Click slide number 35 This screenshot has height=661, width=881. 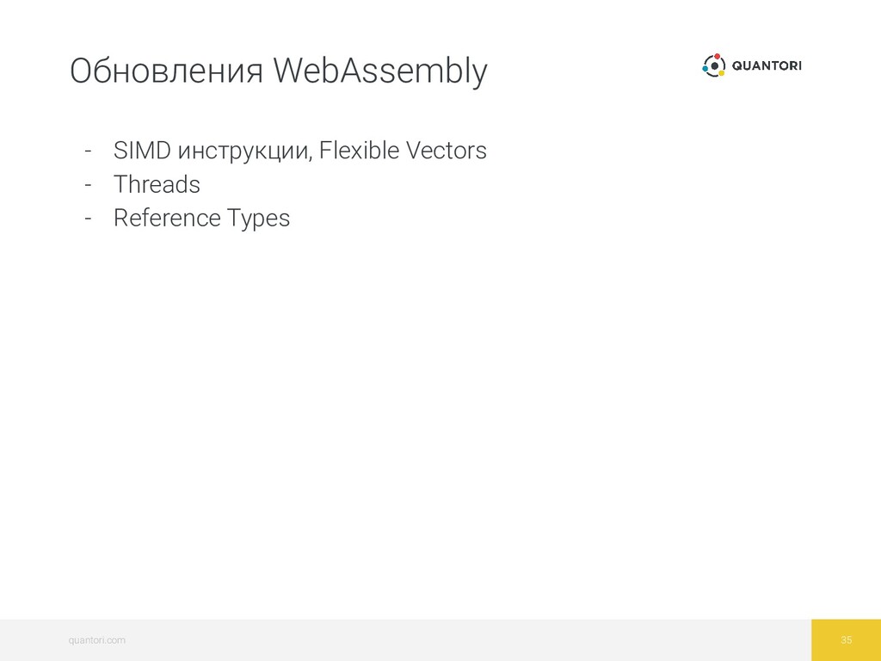(x=847, y=640)
